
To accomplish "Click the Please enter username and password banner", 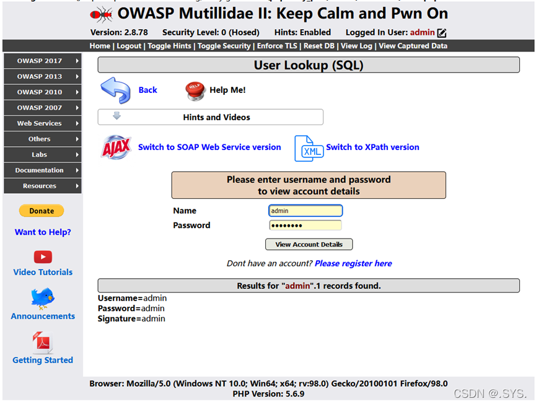I will (x=309, y=185).
